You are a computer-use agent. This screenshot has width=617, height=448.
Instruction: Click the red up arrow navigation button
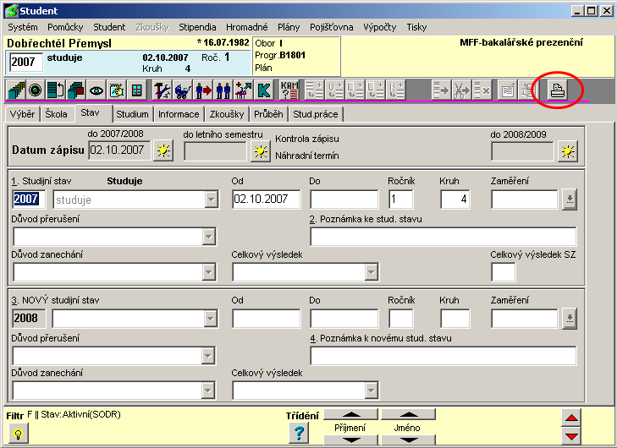pyautogui.click(x=572, y=418)
